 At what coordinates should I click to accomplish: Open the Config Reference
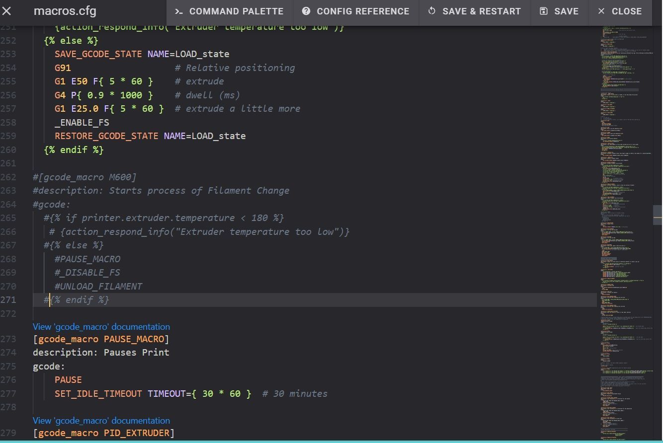coord(355,11)
